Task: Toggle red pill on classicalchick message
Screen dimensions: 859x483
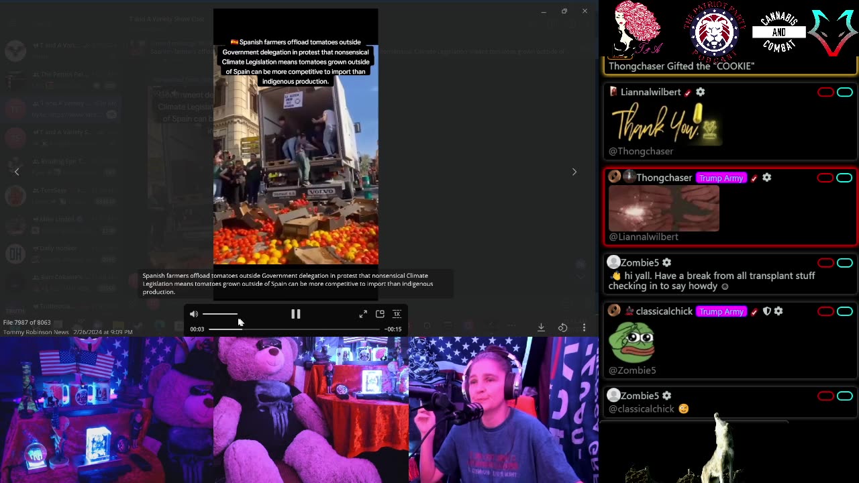Action: 825,311
